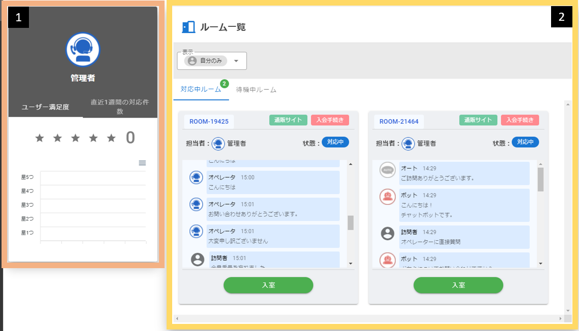Switch to the 待機中ルーム tab

pos(256,90)
